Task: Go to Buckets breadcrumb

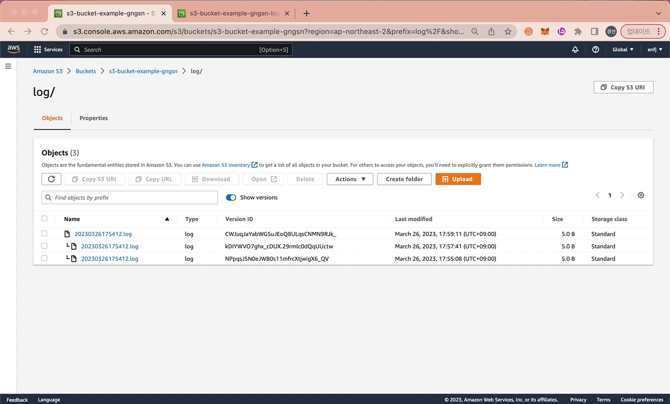Action: tap(86, 71)
